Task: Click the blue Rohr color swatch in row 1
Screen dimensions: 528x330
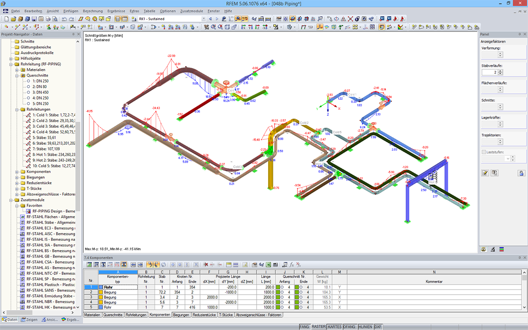Action: coord(101,287)
